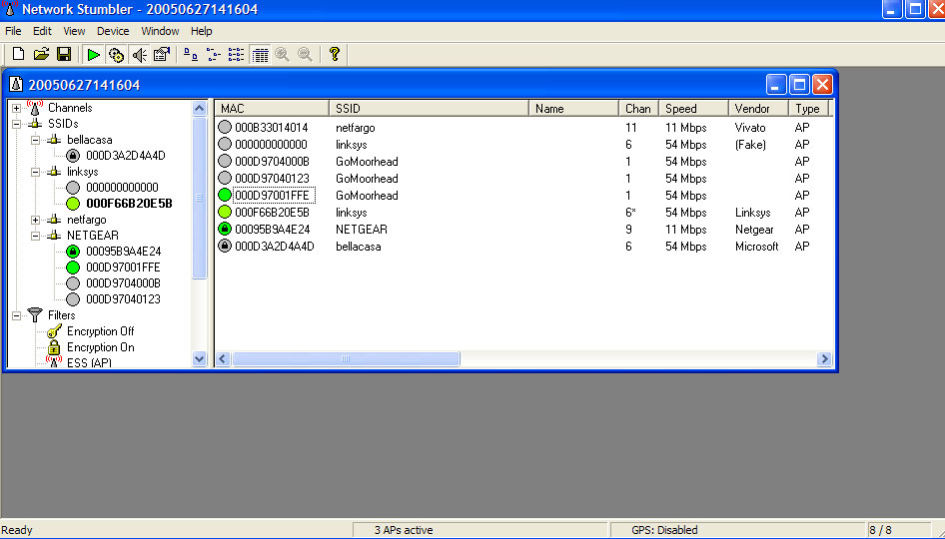Toggle auto-configure gears toolbar icon
Viewport: 945px width, 539px height.
[116, 55]
